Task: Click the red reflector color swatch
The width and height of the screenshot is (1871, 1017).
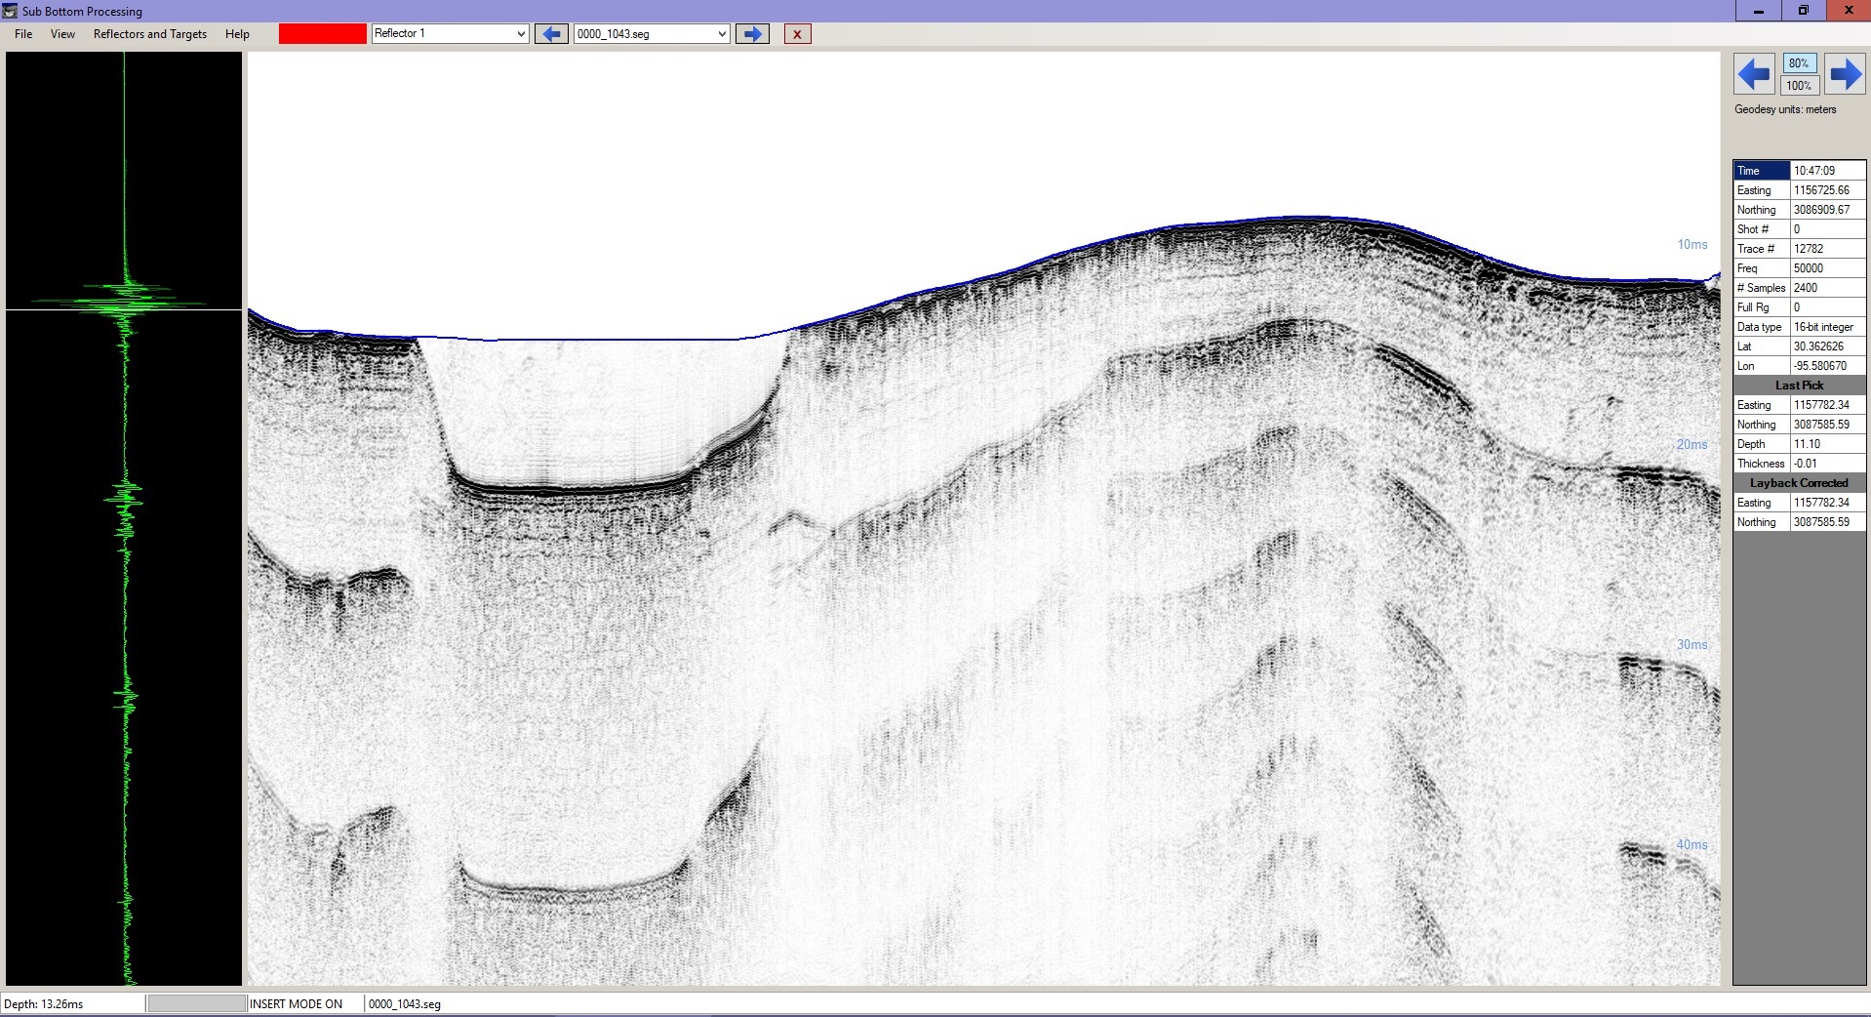Action: click(x=322, y=34)
